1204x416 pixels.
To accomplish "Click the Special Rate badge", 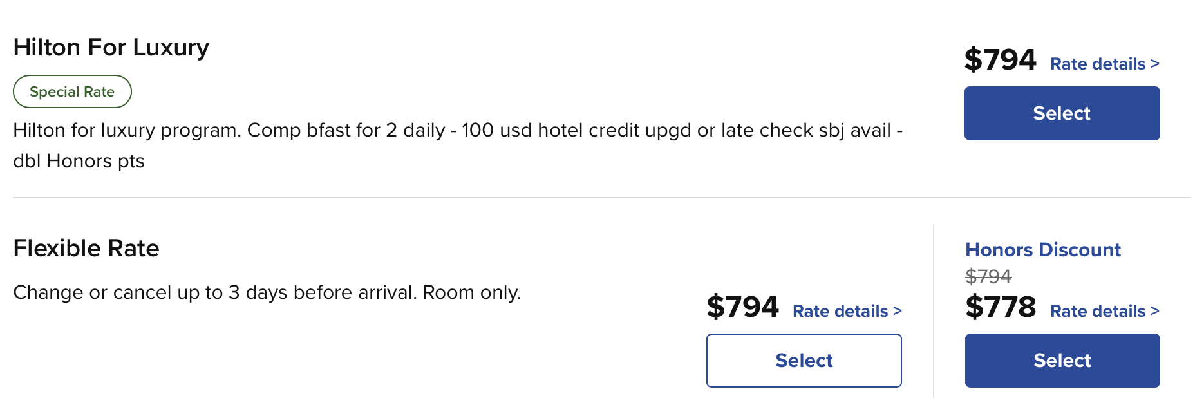I will coord(72,91).
